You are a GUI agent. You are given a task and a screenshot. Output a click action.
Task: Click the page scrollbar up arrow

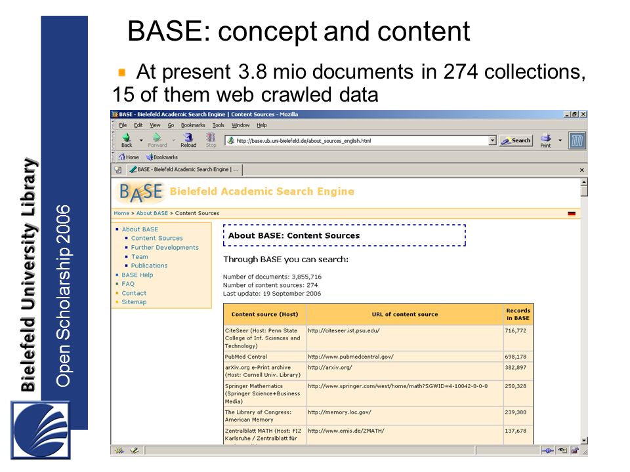pos(584,182)
